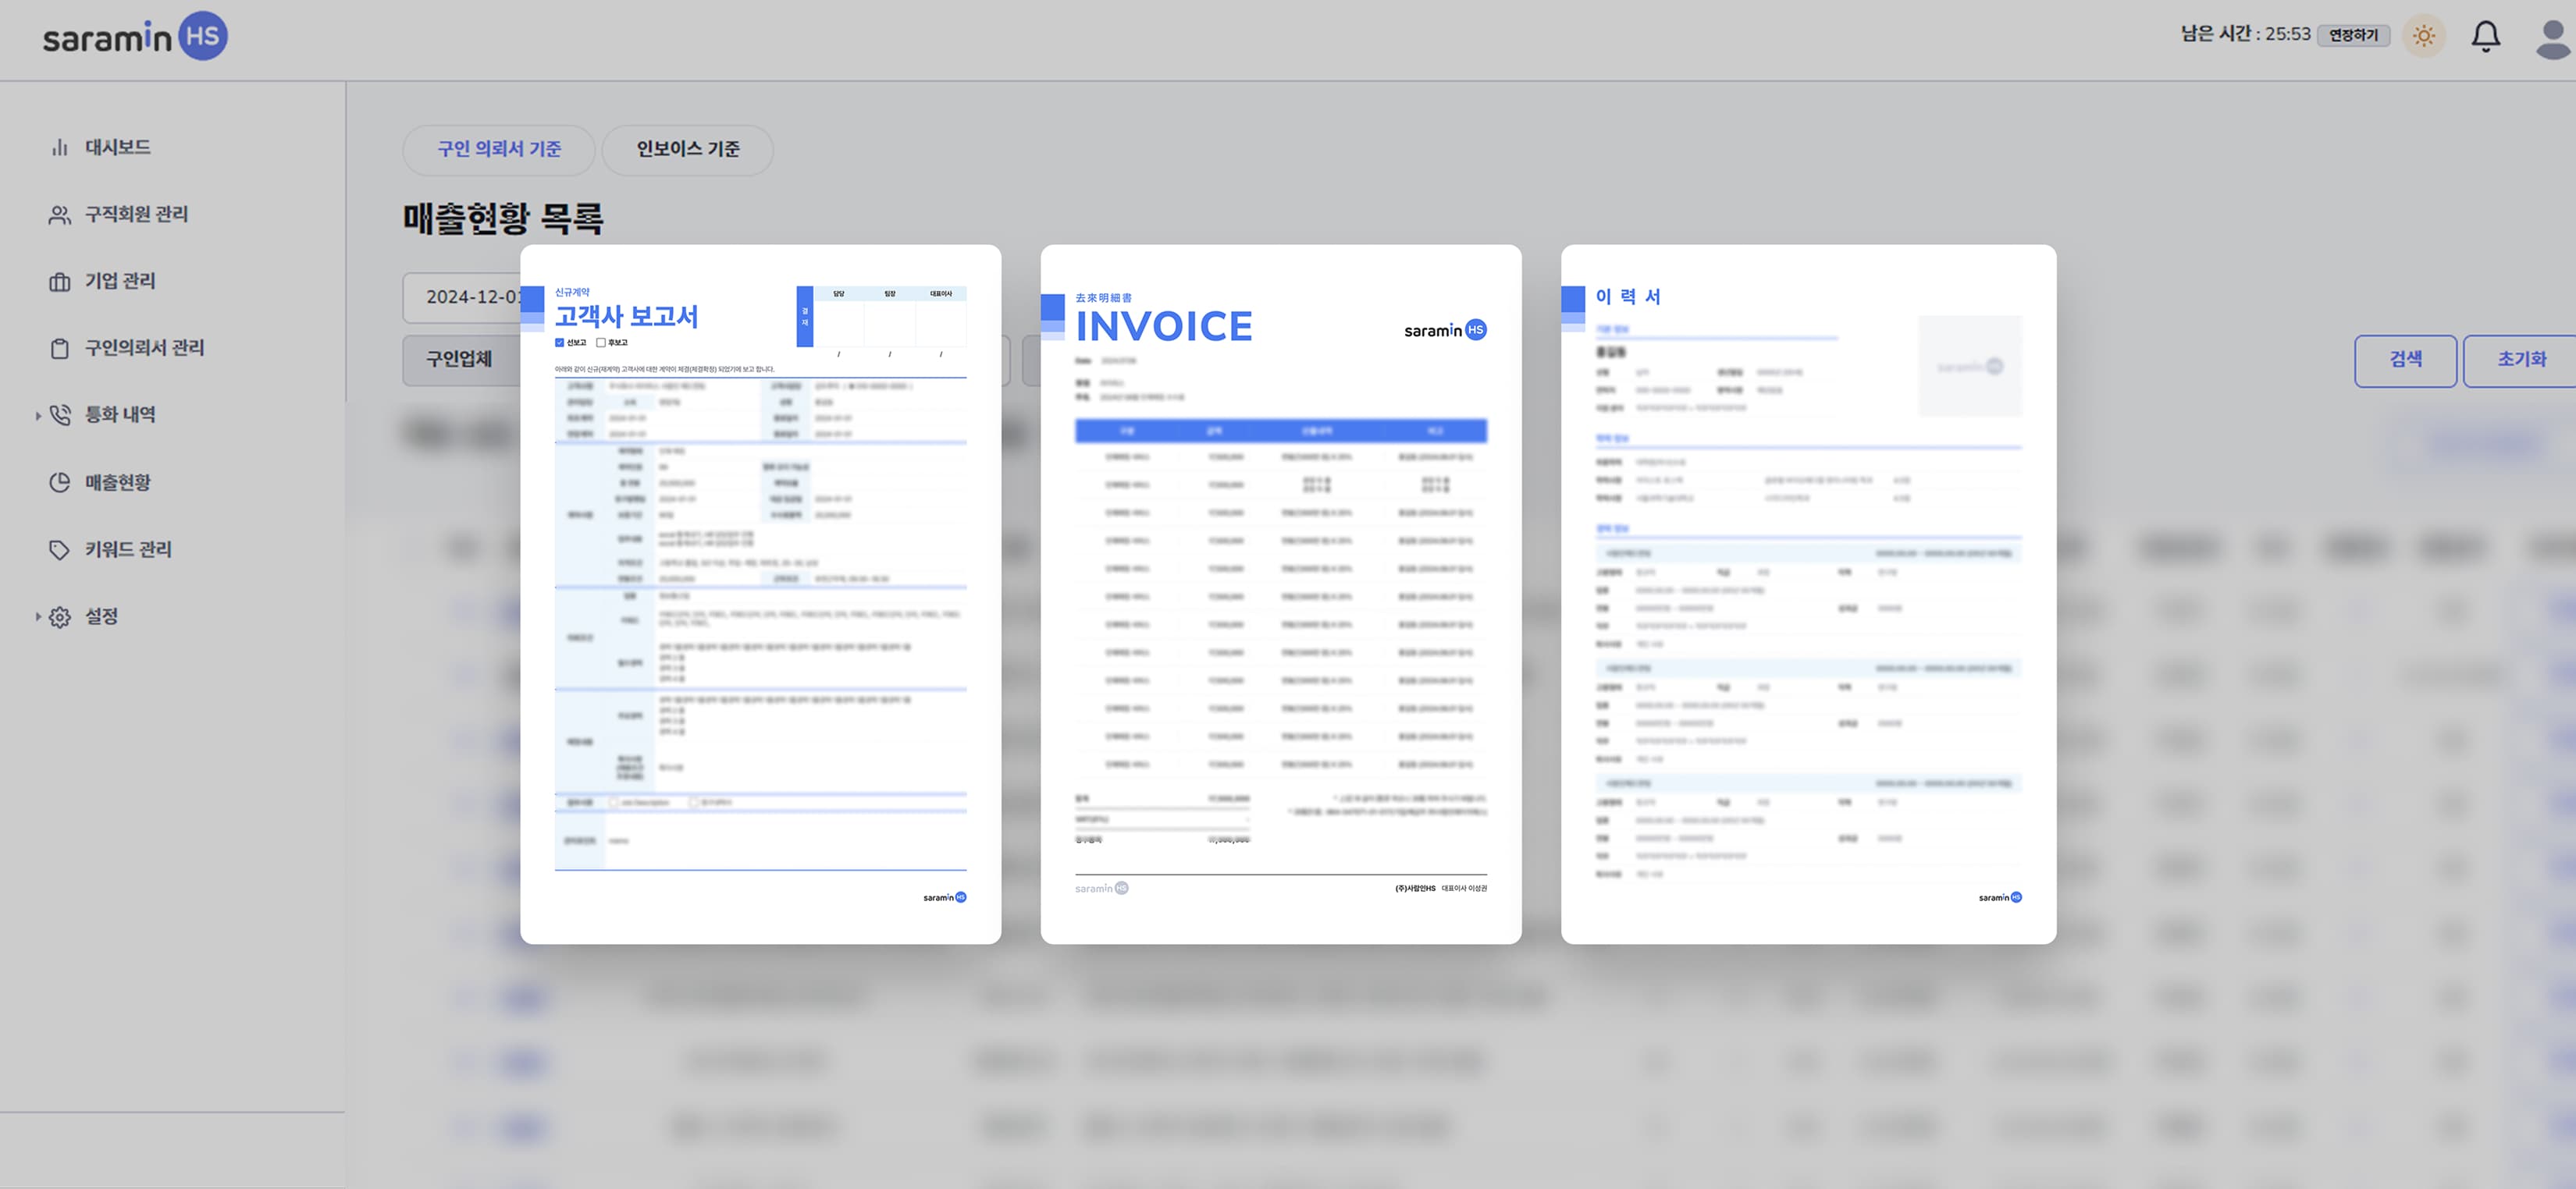The width and height of the screenshot is (2576, 1189).
Task: Click the 2024-12-0 date input field
Action: (x=462, y=298)
